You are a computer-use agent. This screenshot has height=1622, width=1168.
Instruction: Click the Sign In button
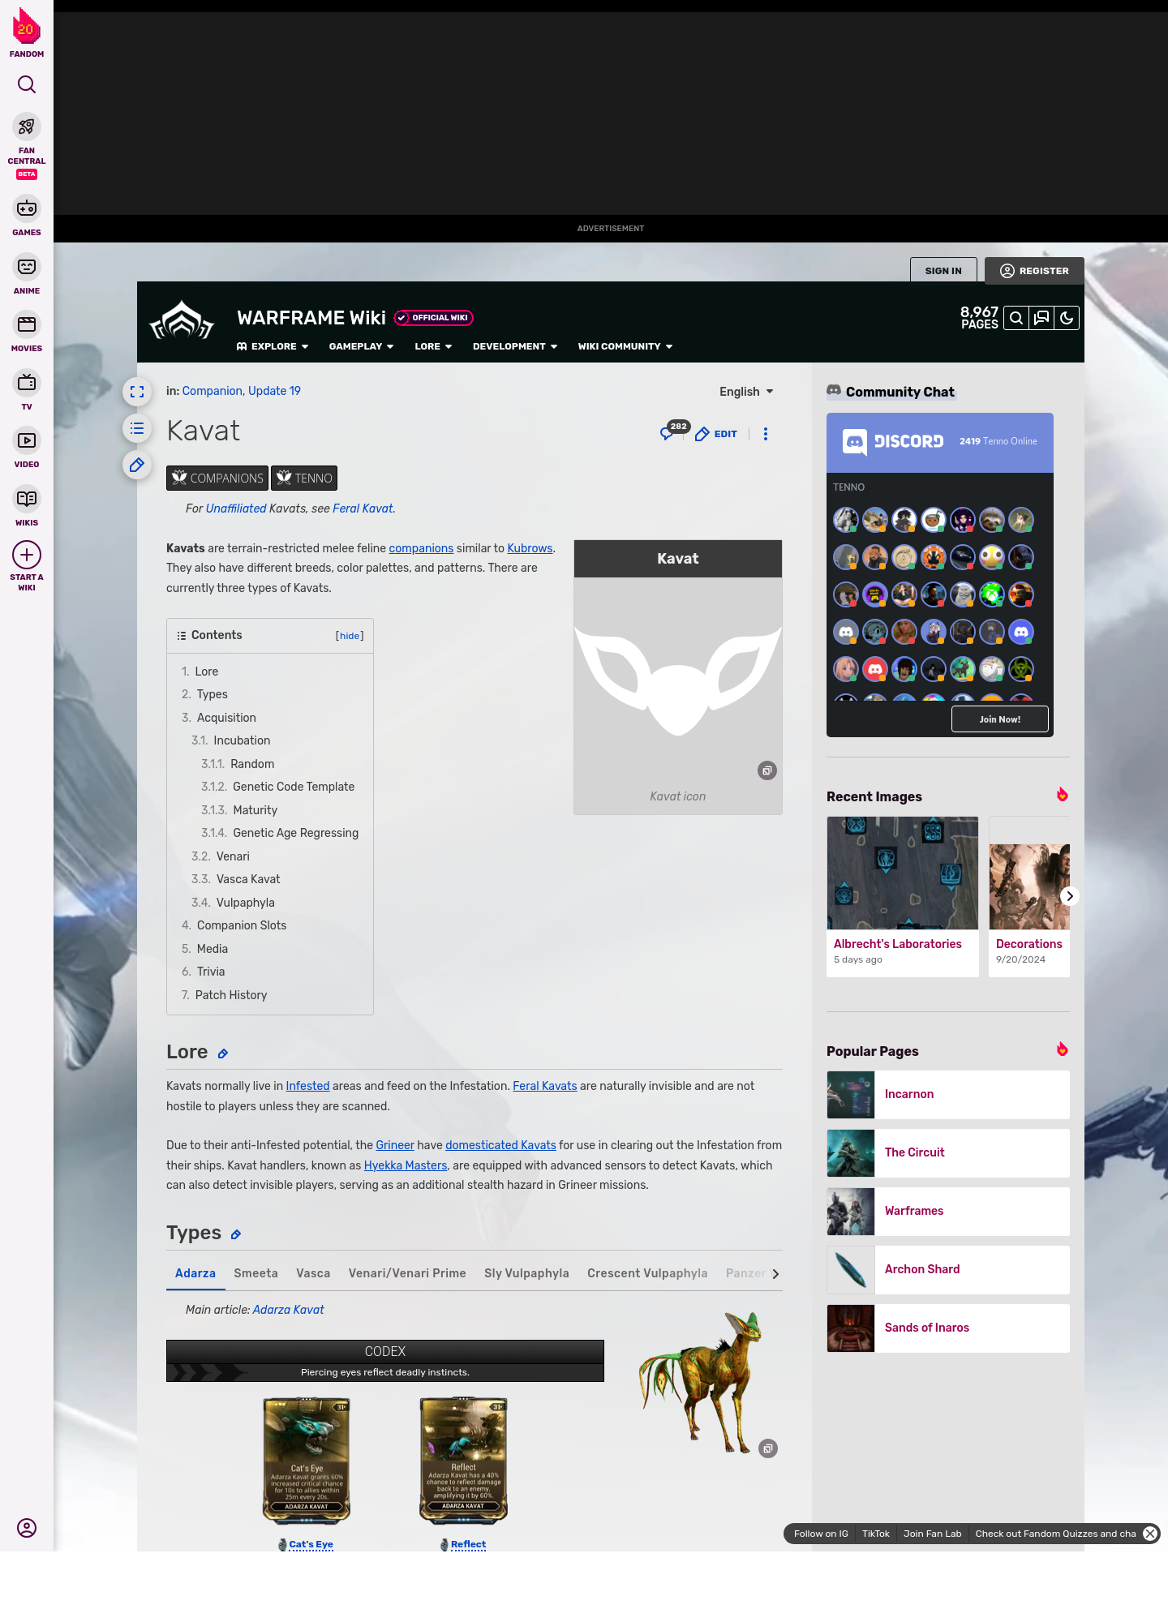[943, 271]
